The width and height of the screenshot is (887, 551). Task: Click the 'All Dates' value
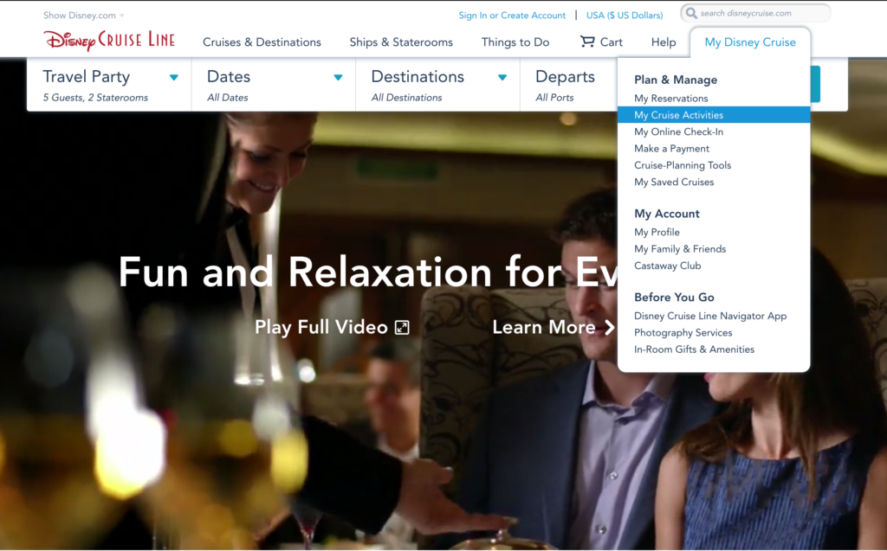(228, 98)
